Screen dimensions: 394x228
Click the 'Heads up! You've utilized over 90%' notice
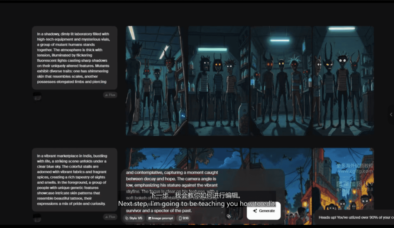coord(354,217)
